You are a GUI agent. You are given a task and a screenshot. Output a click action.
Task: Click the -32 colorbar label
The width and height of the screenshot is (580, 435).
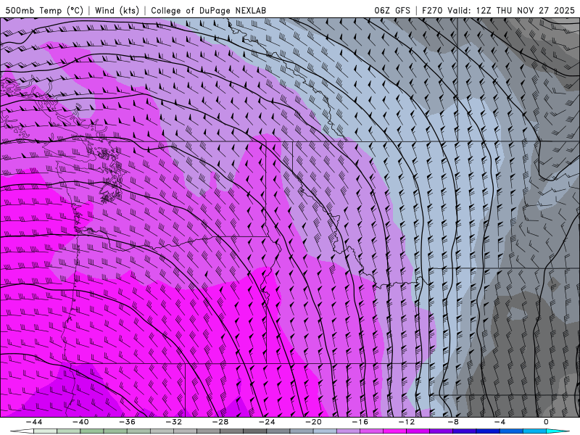(173, 422)
